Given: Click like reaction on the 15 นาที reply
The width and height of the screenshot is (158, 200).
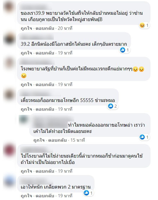Looking at the screenshot, I should tap(142, 137).
